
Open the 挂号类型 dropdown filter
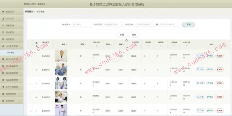[x=113, y=25]
